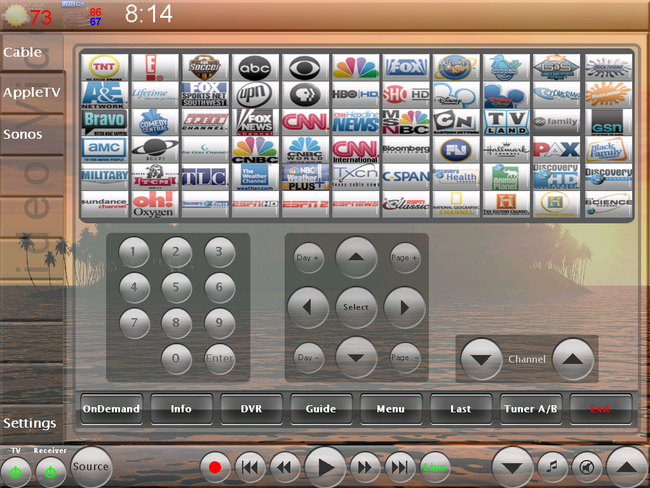Choose the Oxygen channel icon

(x=154, y=204)
